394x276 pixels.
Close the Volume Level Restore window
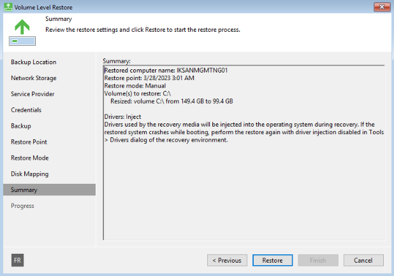coord(382,7)
